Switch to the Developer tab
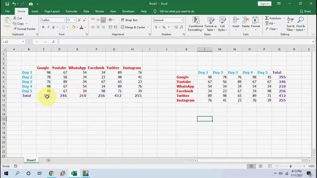The height and width of the screenshot is (178, 317). (128, 11)
